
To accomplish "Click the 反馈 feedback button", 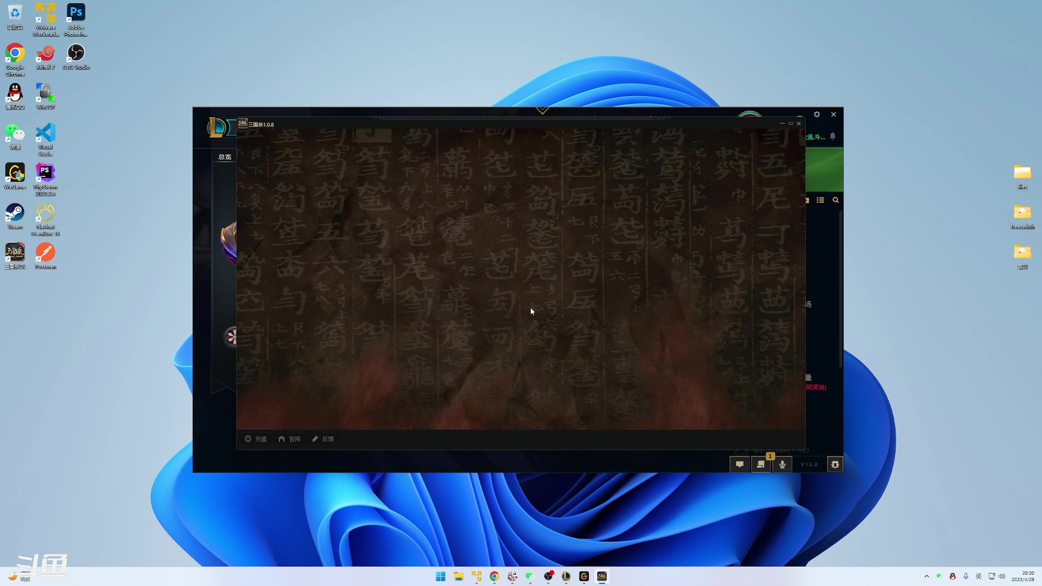I will pos(323,439).
